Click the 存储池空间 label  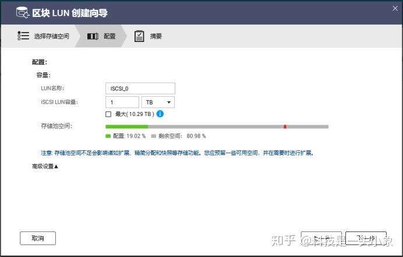click(56, 126)
